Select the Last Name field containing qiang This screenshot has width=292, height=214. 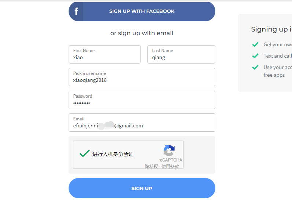pyautogui.click(x=181, y=54)
